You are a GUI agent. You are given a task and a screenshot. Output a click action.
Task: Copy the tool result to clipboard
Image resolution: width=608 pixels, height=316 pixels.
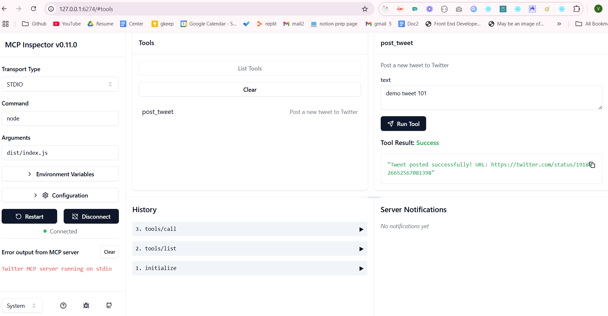click(x=592, y=165)
